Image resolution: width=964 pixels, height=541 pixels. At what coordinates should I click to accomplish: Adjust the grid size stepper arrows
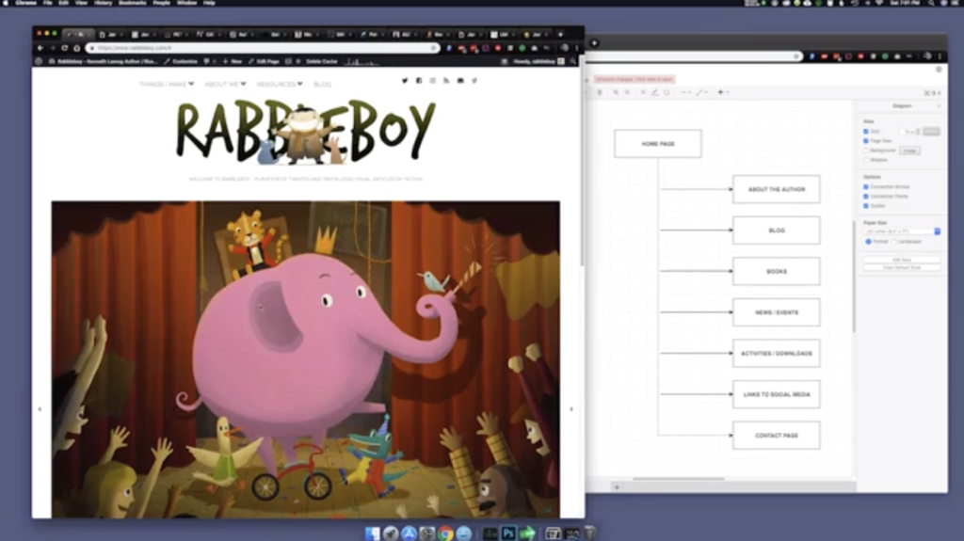(x=918, y=132)
